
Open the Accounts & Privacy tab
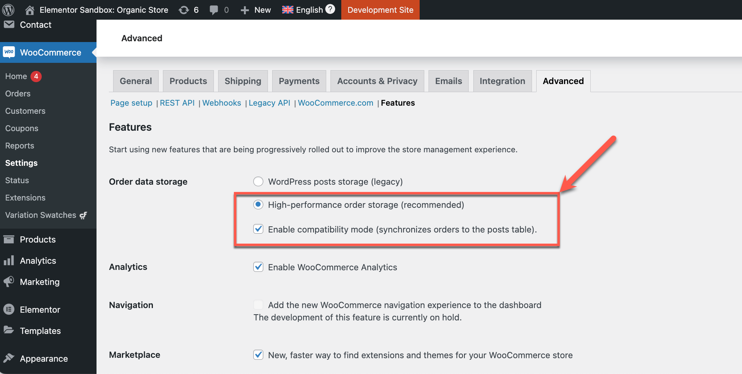tap(377, 81)
